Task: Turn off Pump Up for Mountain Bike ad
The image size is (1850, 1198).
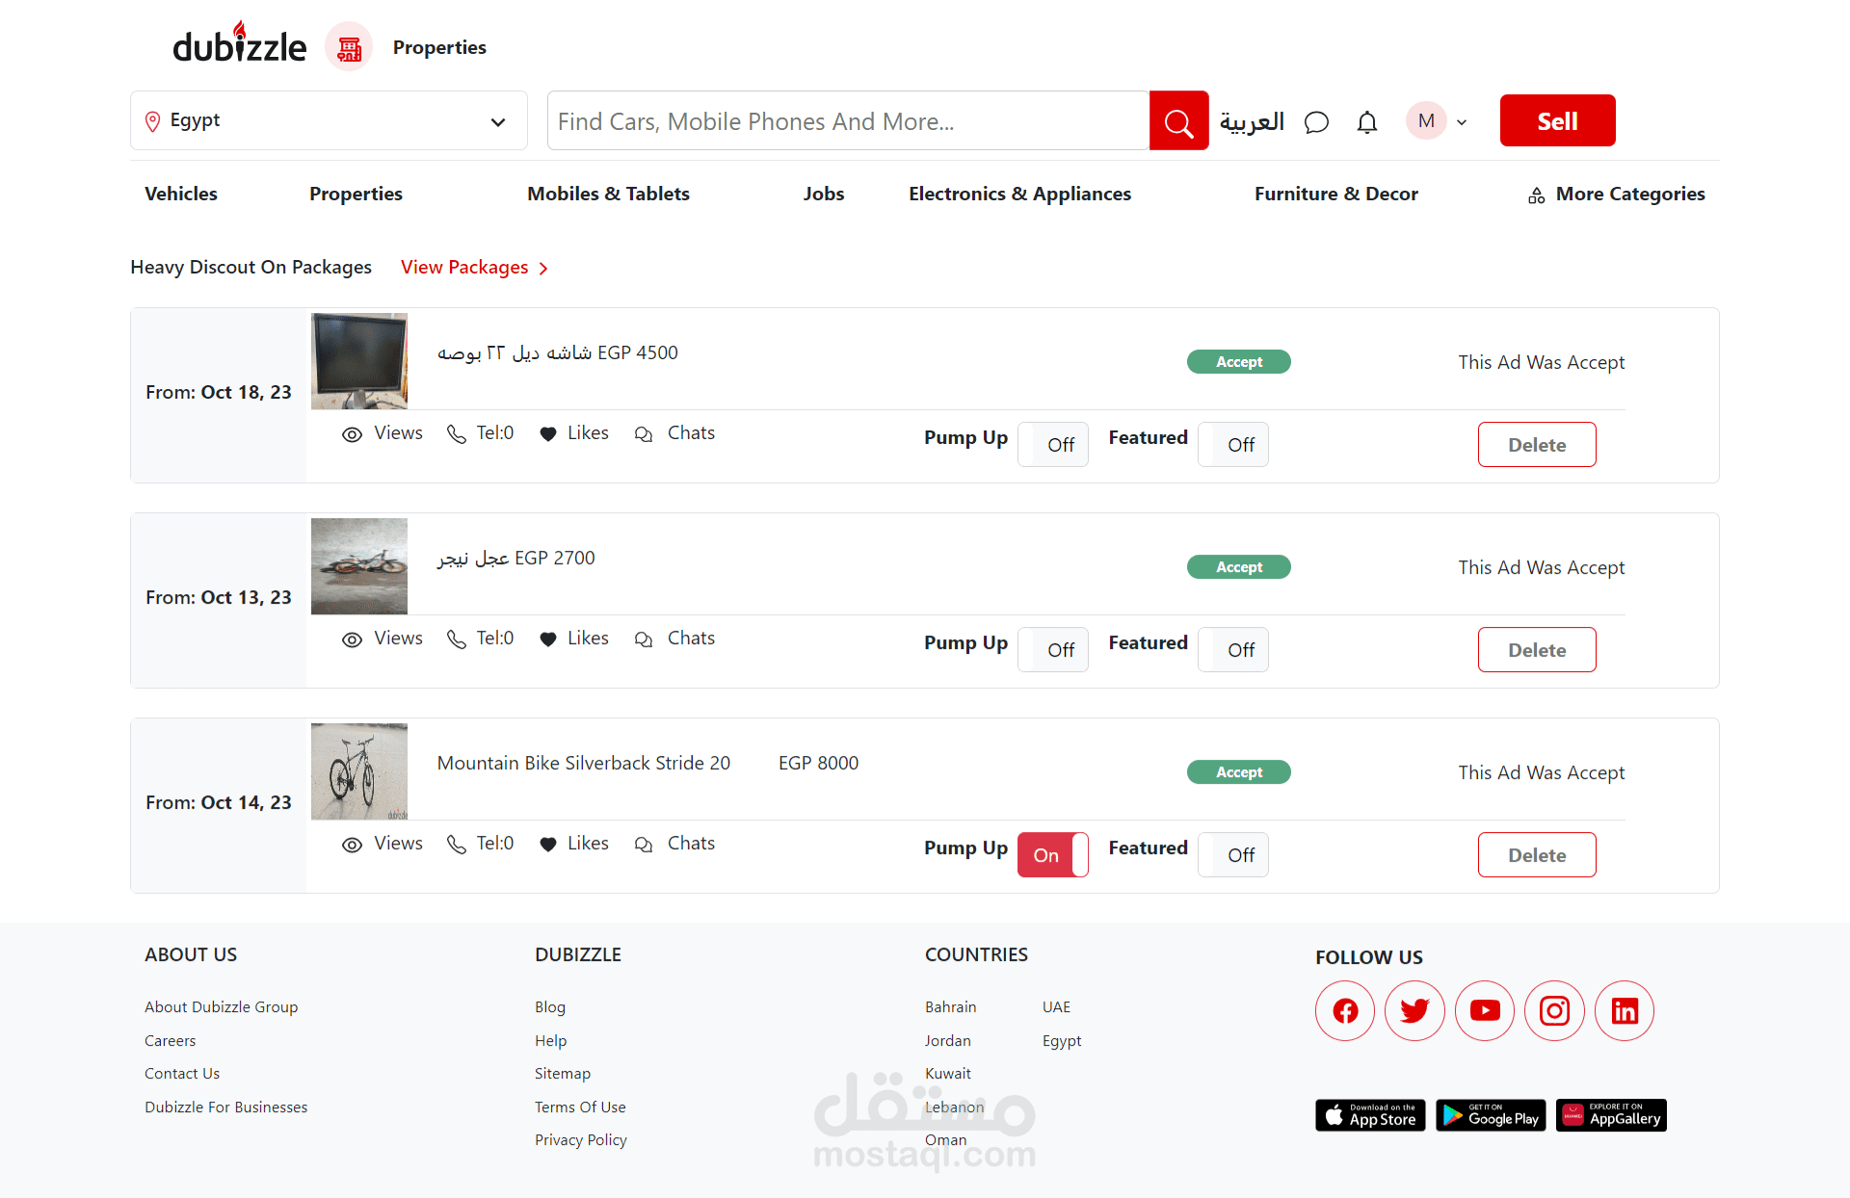Action: pos(1052,855)
